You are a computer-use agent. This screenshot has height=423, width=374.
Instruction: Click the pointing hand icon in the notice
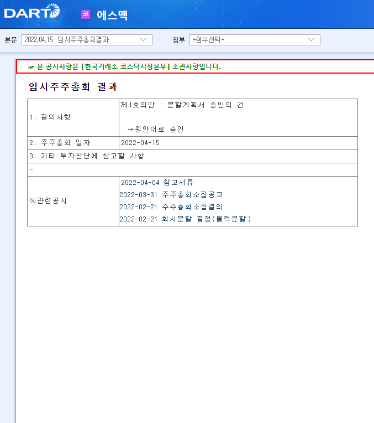[x=31, y=67]
